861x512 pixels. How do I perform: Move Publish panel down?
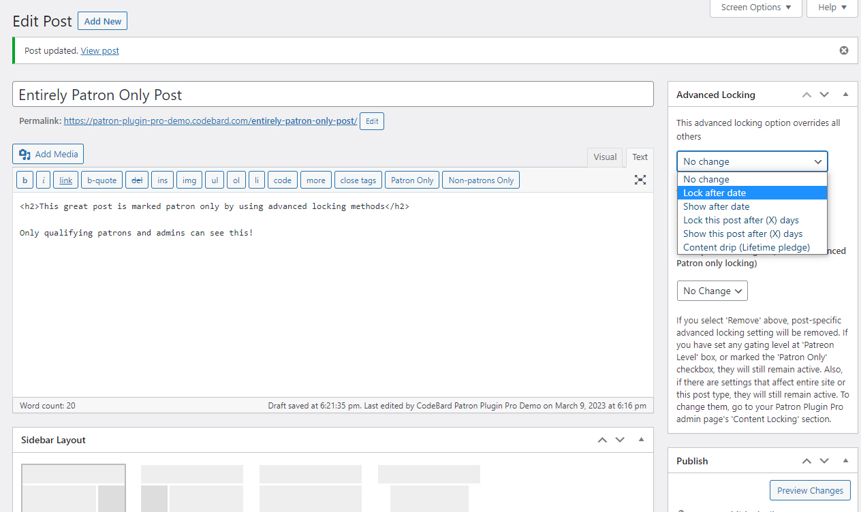pos(824,461)
